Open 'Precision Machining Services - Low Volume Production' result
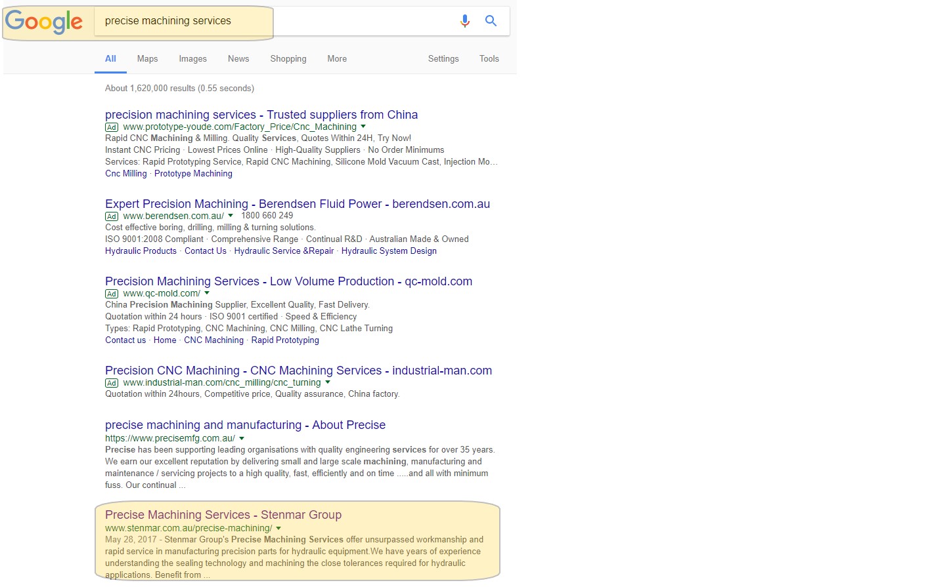This screenshot has height=587, width=930. tap(288, 281)
